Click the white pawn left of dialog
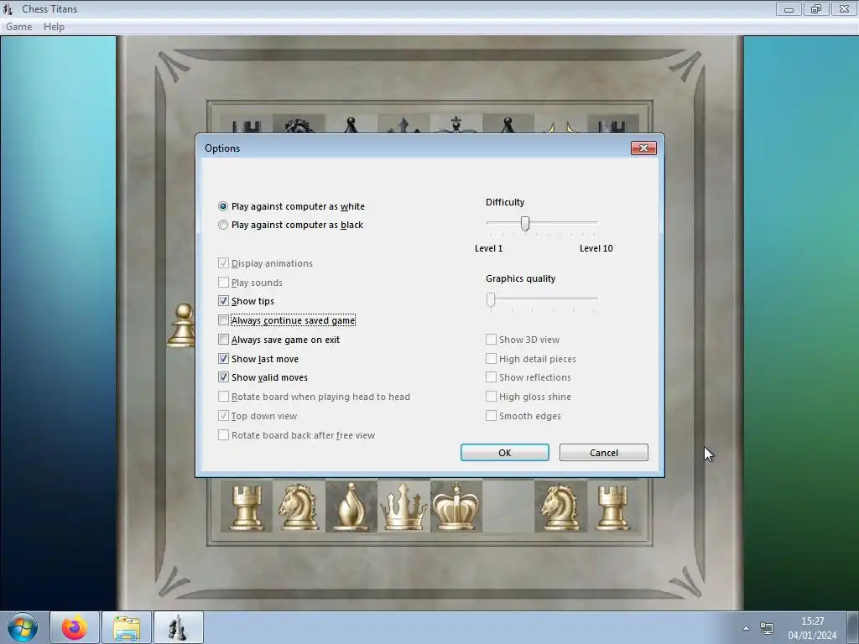Viewport: 859px width, 644px height. coord(182,325)
